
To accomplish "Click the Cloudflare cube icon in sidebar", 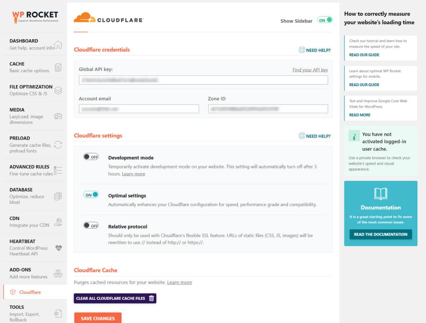I will coord(13,292).
